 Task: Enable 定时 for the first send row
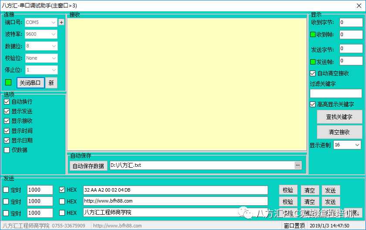tap(6, 190)
